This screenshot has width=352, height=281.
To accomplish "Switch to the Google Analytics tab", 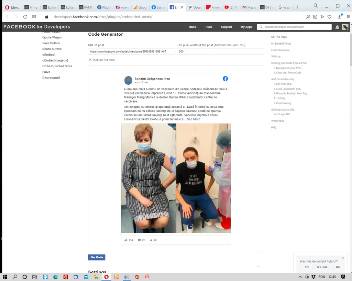I will click(x=140, y=8).
